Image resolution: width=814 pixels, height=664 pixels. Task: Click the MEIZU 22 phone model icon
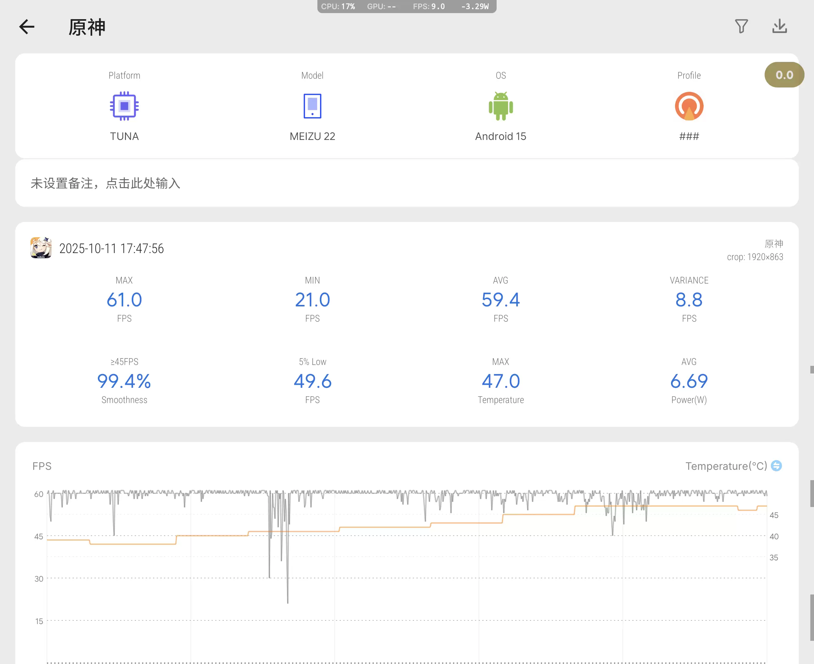click(312, 106)
